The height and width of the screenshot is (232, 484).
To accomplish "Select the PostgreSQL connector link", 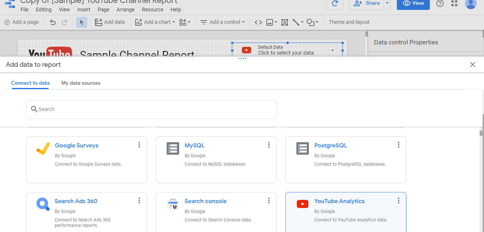I will pyautogui.click(x=330, y=146).
